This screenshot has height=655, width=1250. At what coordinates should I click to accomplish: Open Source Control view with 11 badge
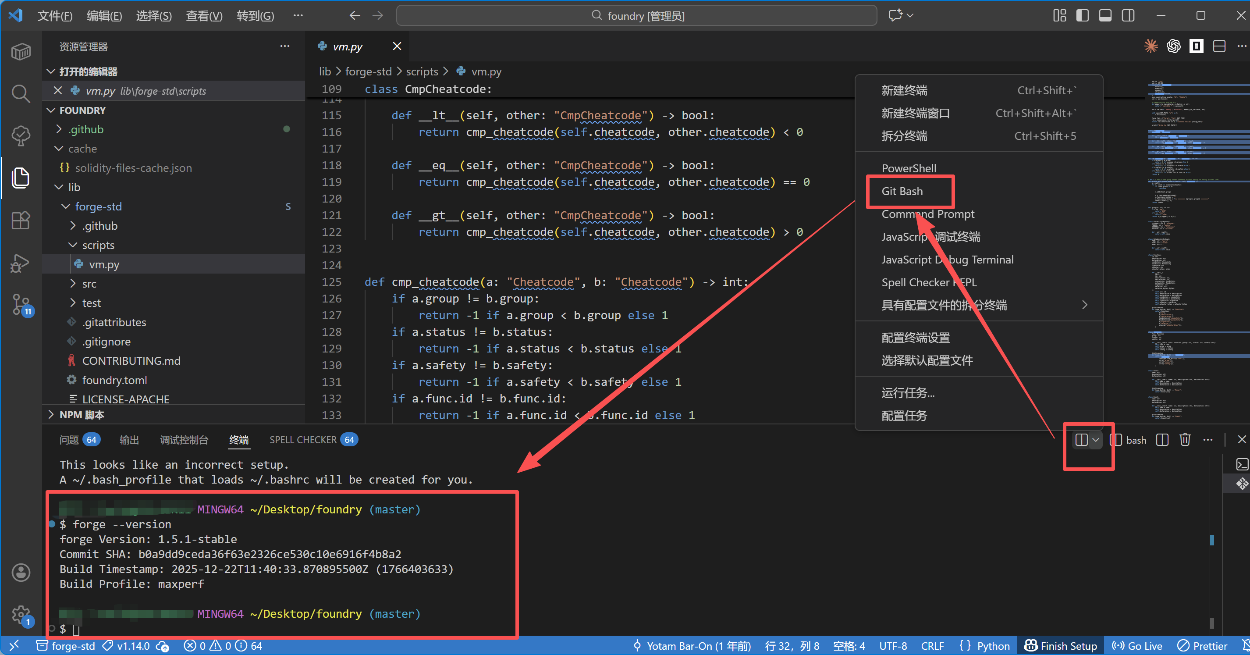pos(20,304)
